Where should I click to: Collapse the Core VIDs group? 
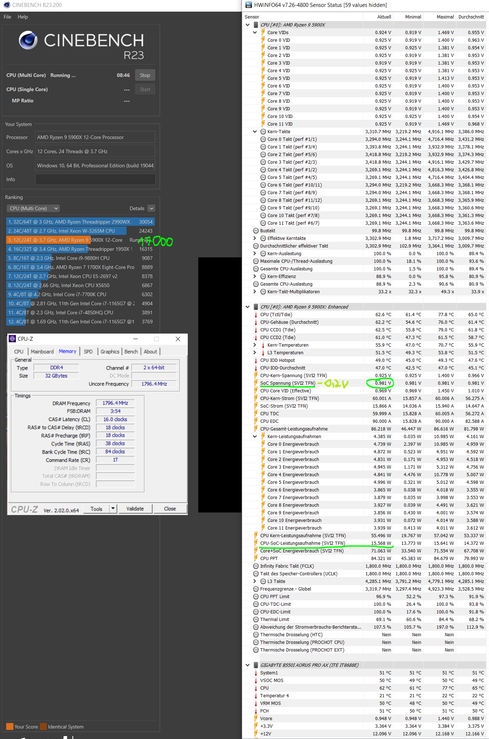pos(255,32)
